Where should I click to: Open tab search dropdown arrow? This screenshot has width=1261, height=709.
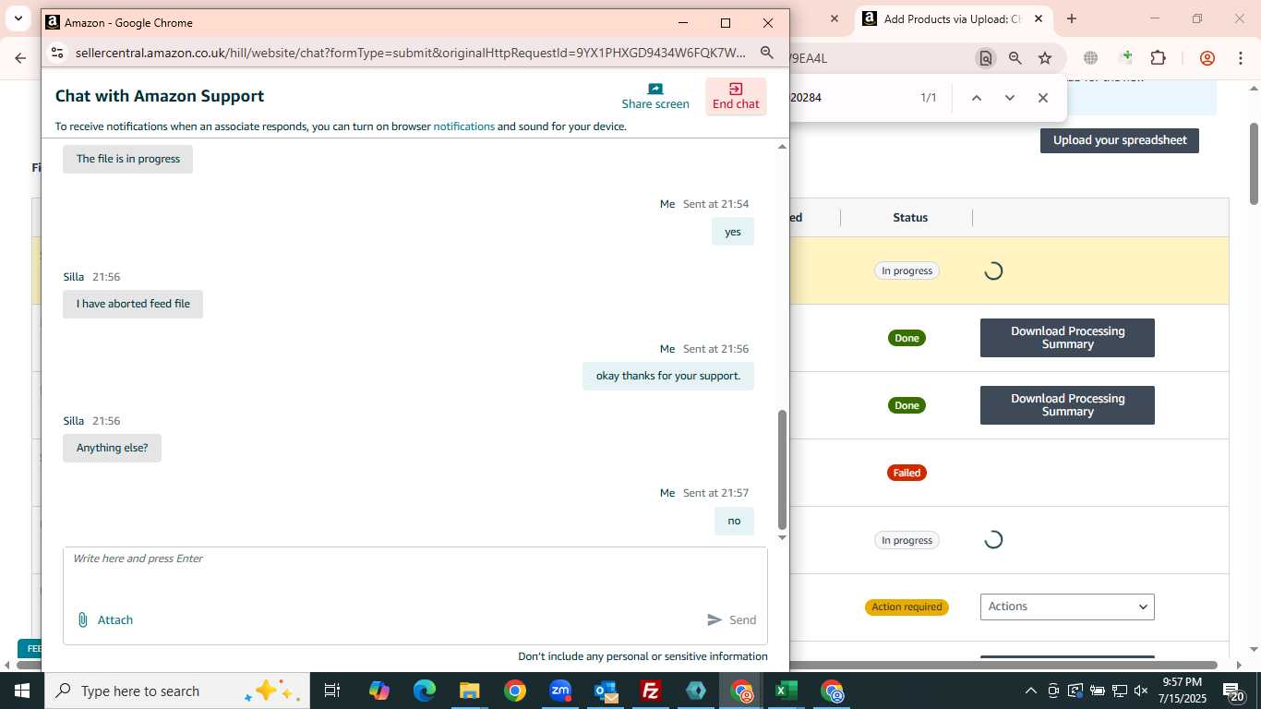[18, 18]
